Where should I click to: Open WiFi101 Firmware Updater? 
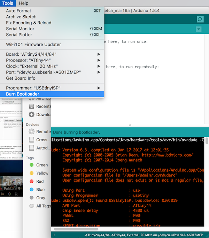click(x=52, y=45)
